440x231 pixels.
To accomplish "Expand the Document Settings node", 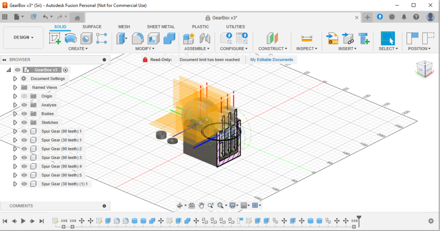I will point(15,79).
